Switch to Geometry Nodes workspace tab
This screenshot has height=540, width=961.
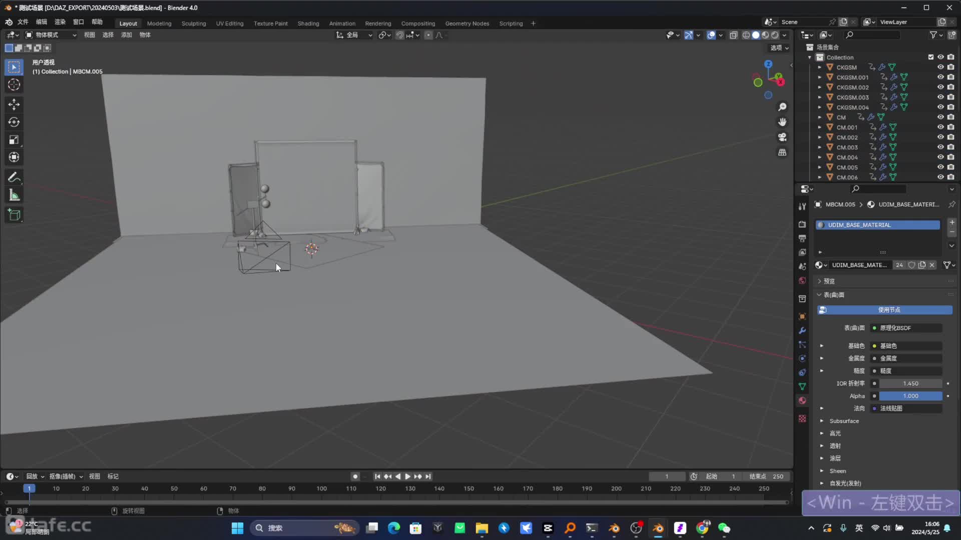coord(467,23)
